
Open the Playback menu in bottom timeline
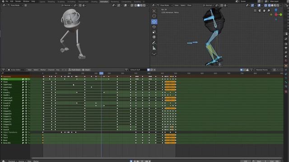tap(12, 161)
